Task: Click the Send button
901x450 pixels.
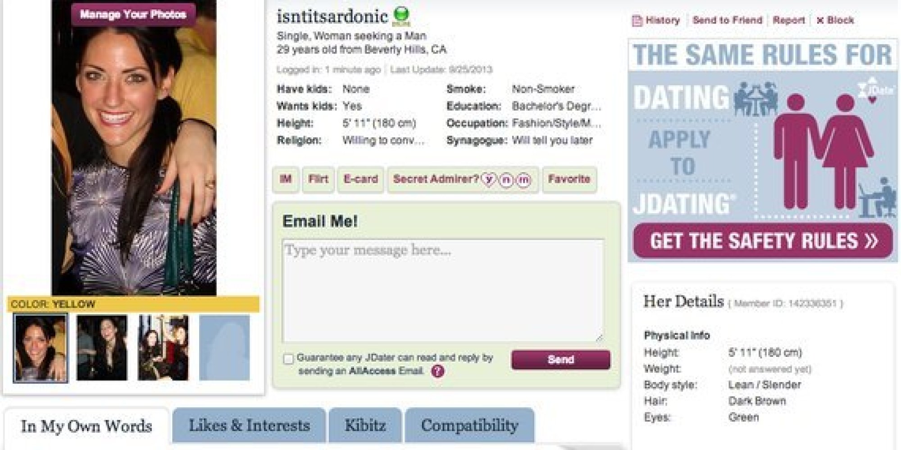Action: tap(561, 360)
